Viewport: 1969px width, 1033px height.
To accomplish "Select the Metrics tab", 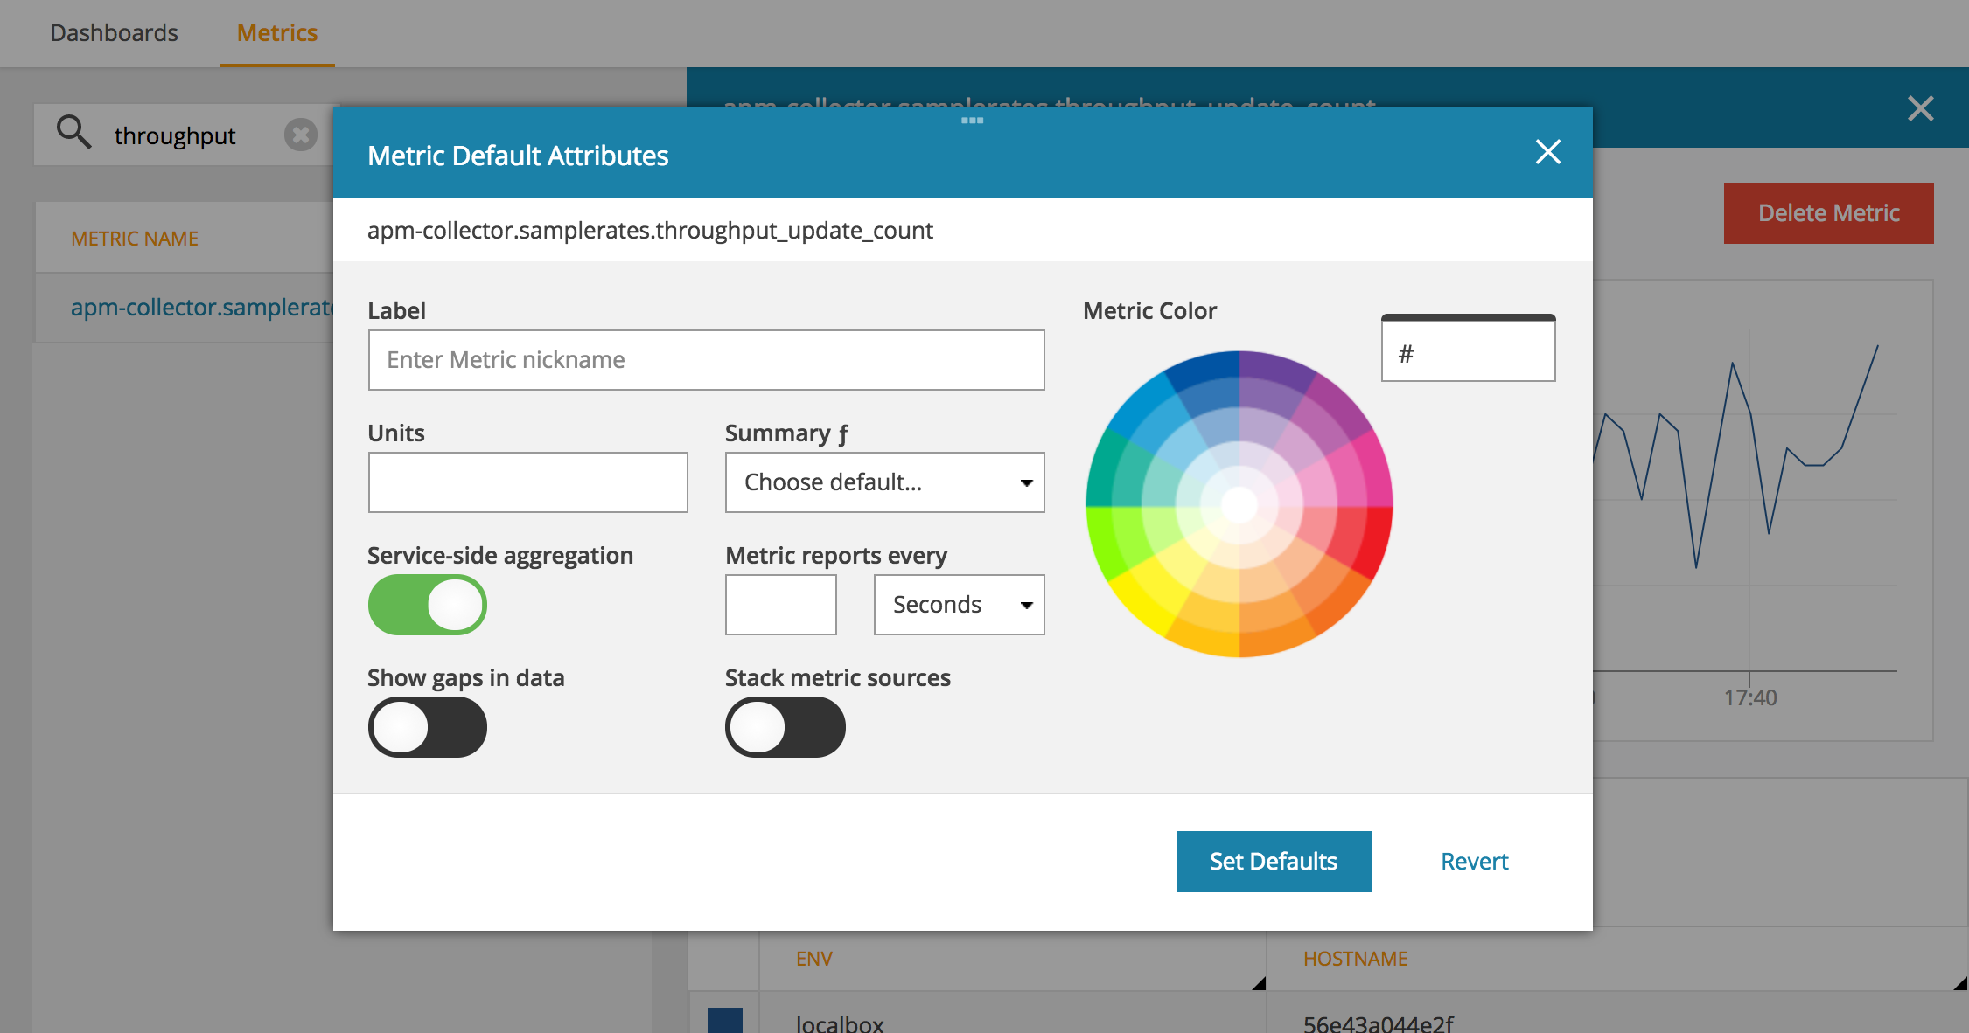I will pyautogui.click(x=276, y=33).
